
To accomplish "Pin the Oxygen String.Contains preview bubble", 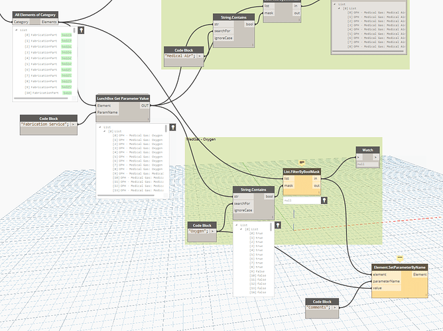I will 278,225.
